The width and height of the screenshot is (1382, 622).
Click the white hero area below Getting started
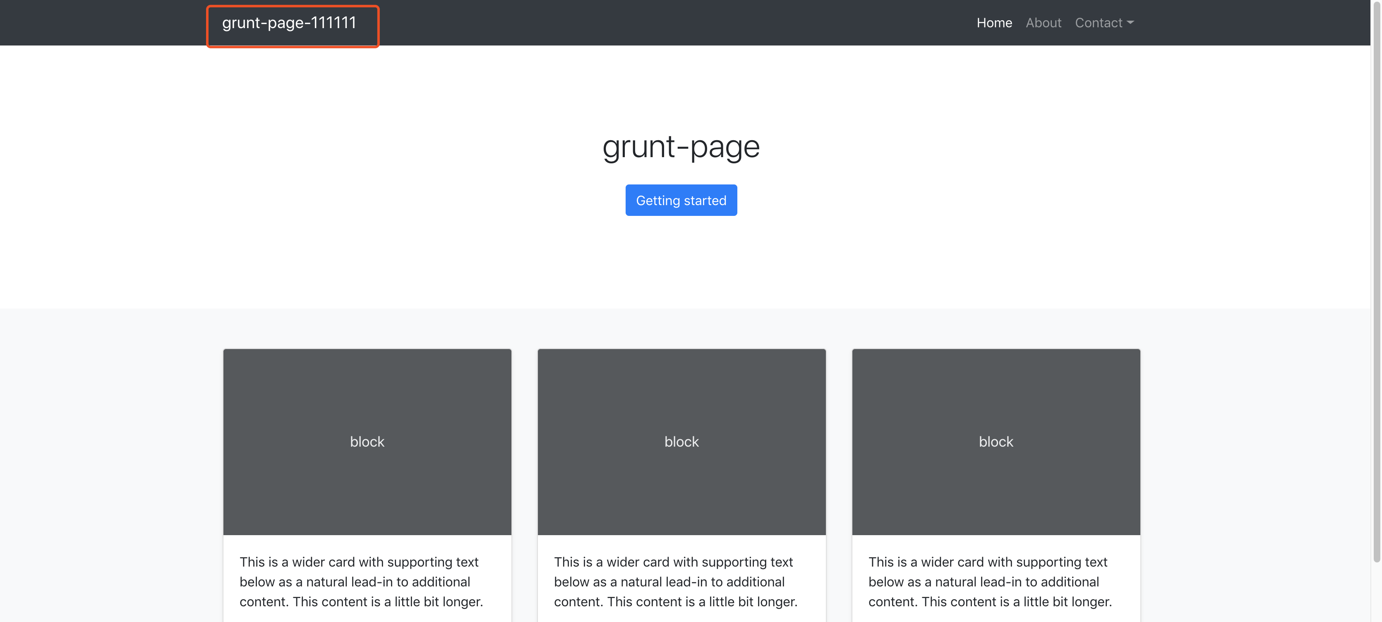click(x=681, y=263)
